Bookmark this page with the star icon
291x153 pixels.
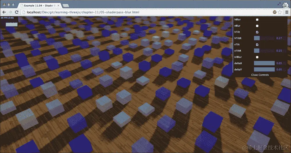[x=280, y=12]
